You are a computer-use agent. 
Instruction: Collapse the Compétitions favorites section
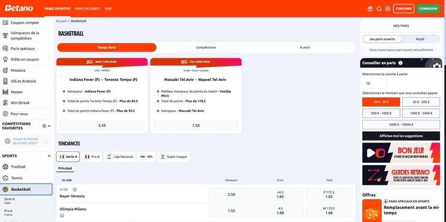pos(49,126)
